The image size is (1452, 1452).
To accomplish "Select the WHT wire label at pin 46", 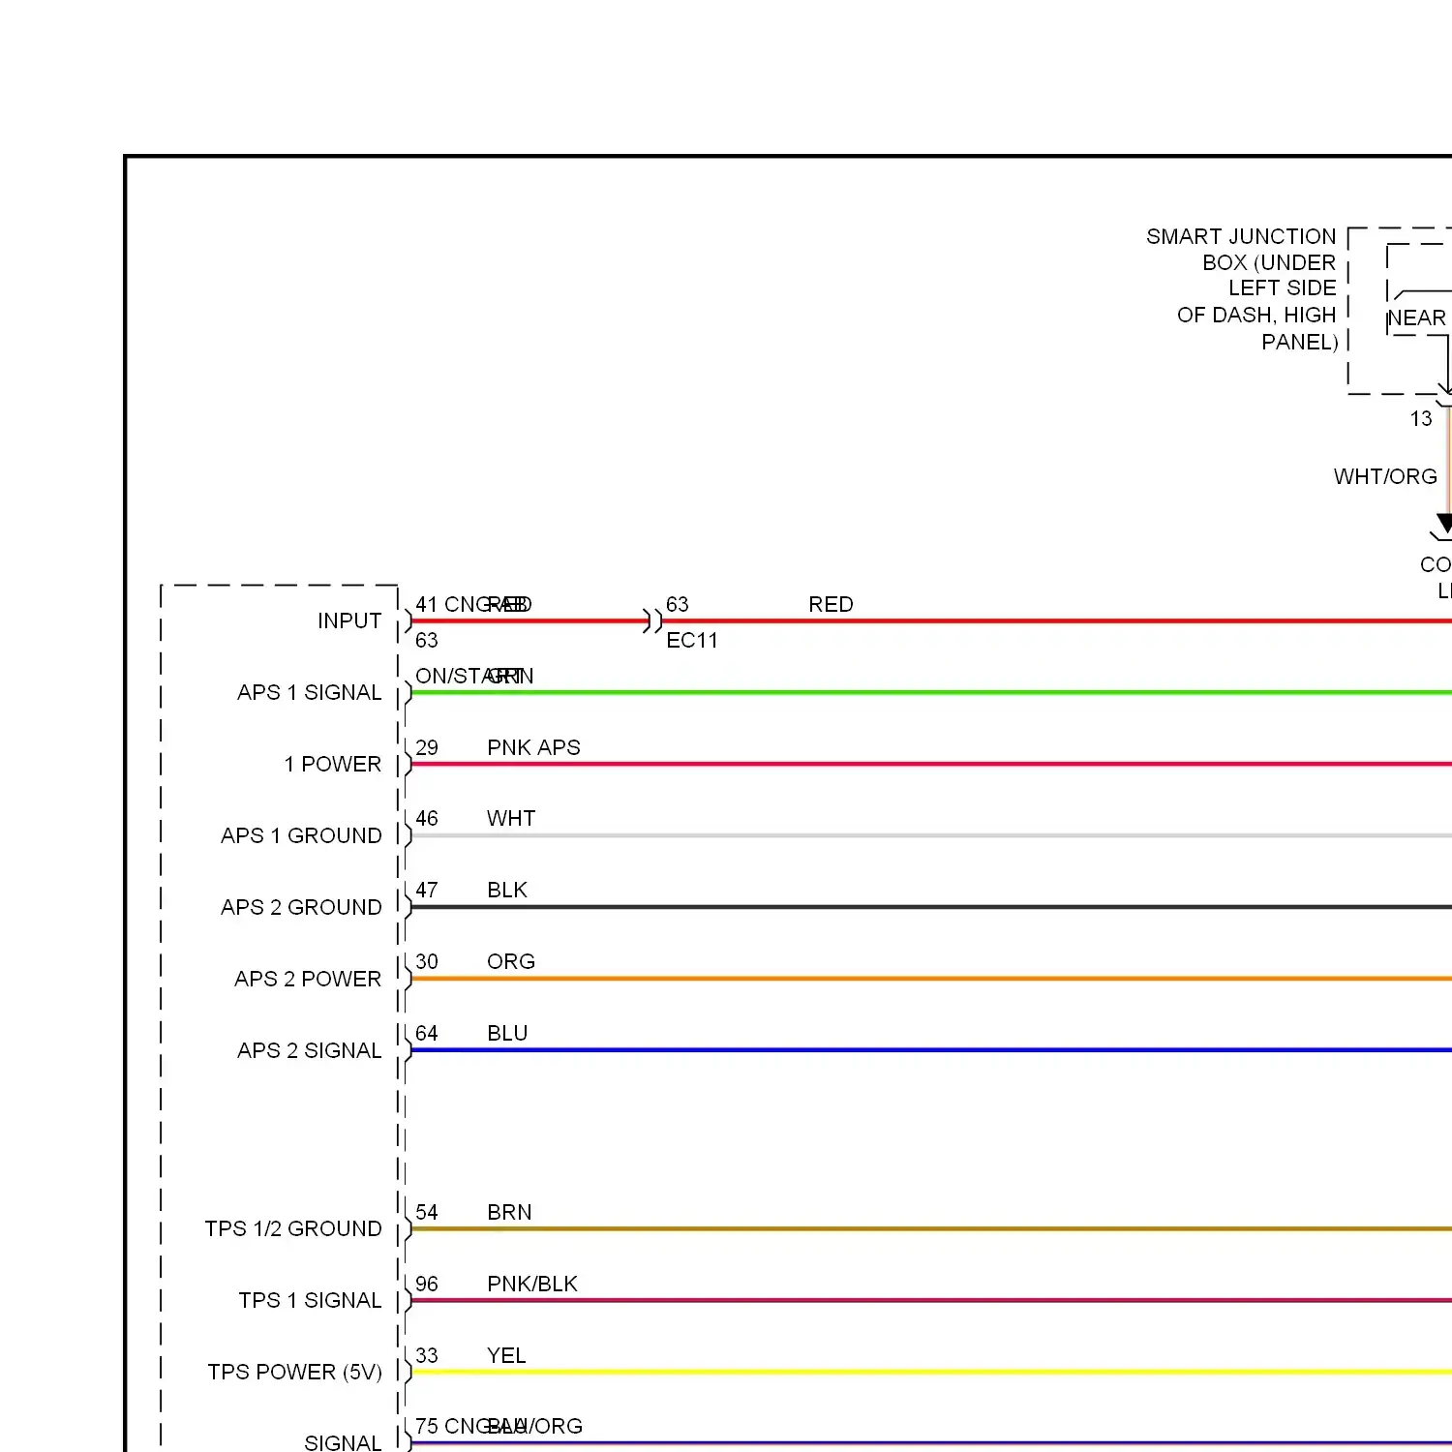I will (511, 818).
